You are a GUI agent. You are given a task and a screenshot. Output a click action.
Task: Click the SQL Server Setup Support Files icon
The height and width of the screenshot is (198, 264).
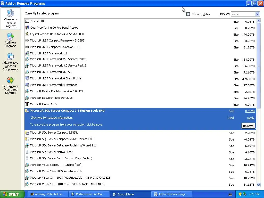click(x=27, y=158)
